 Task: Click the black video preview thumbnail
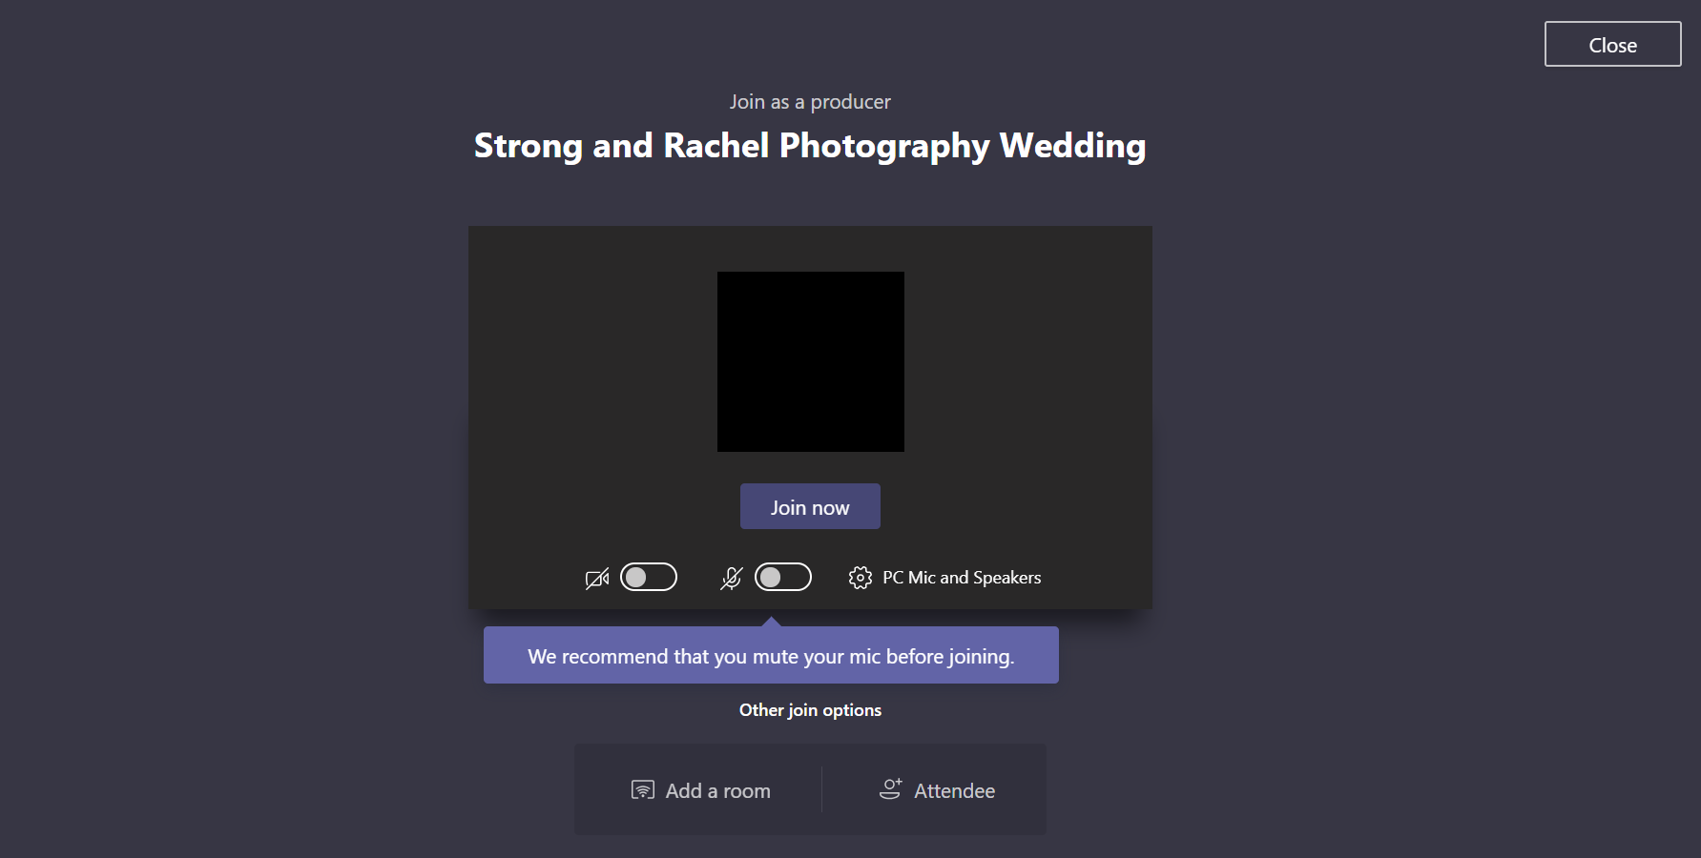811,361
